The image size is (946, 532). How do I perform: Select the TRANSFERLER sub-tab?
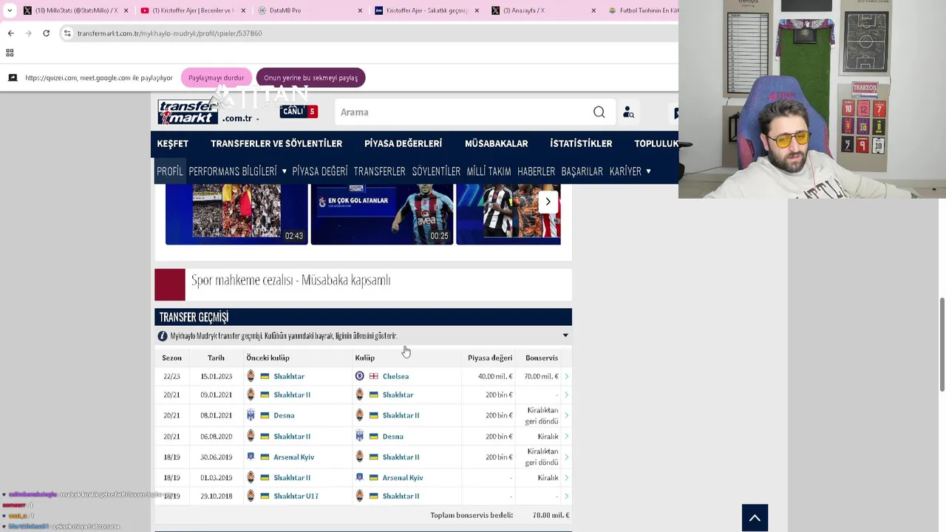(379, 171)
